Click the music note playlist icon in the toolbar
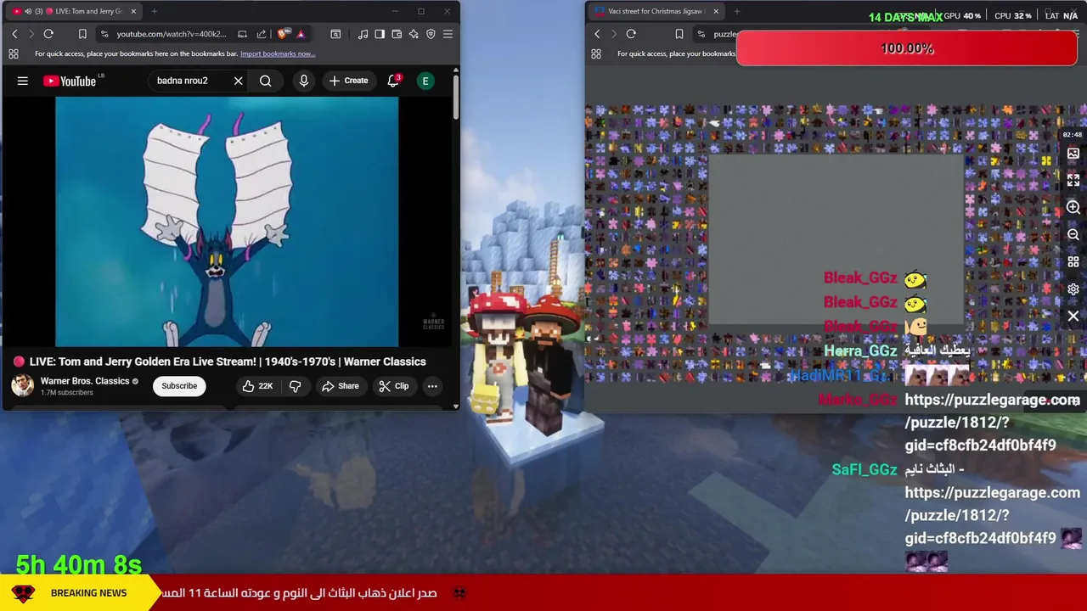This screenshot has width=1087, height=611. [363, 34]
